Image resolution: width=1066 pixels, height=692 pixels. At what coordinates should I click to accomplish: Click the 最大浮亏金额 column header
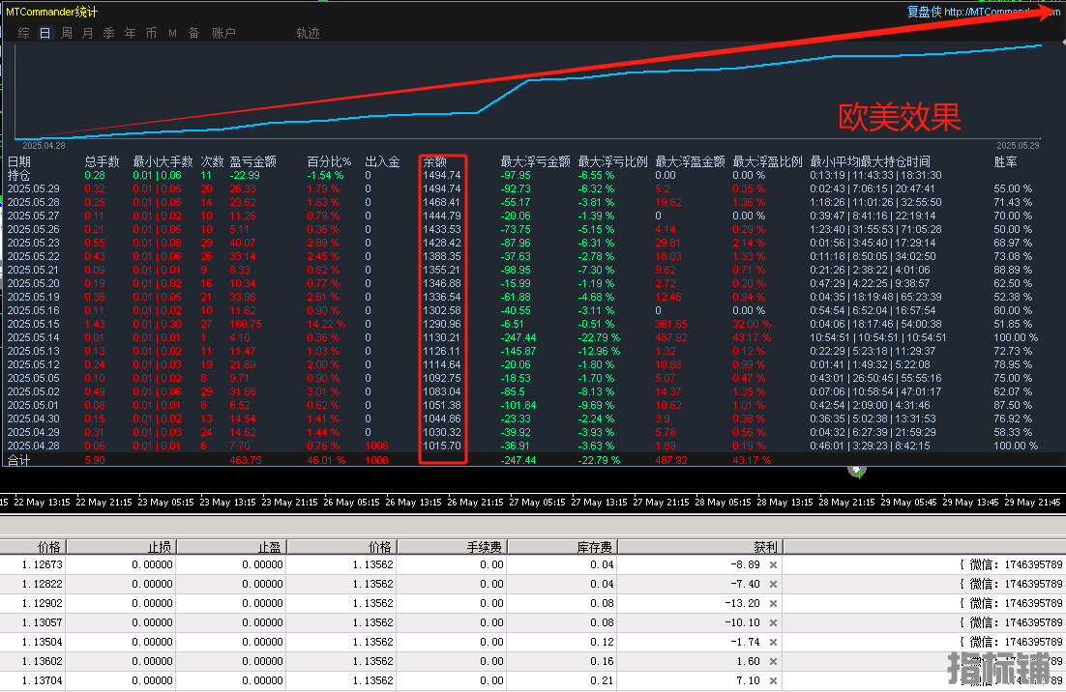[536, 161]
